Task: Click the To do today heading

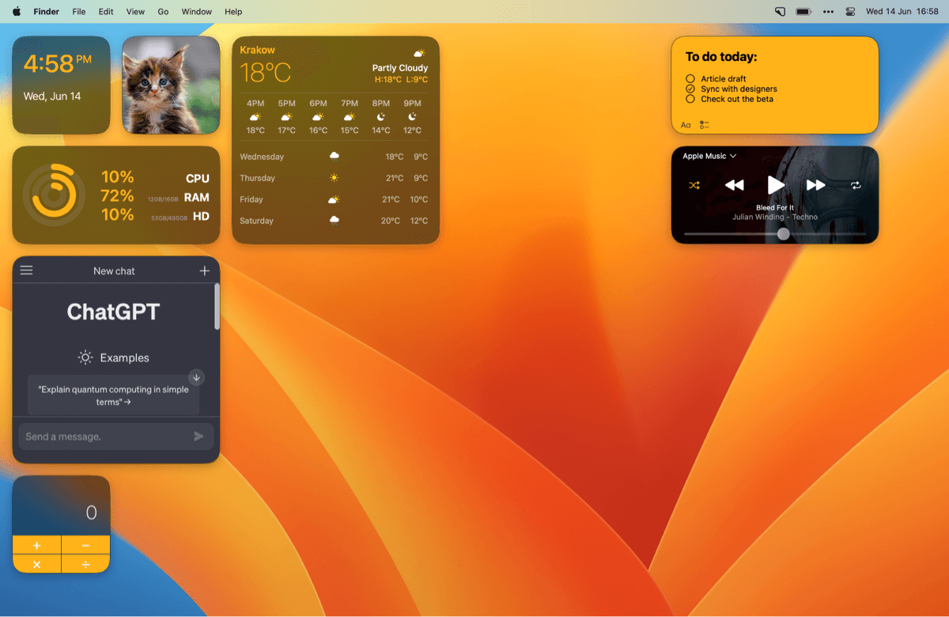Action: coord(721,57)
